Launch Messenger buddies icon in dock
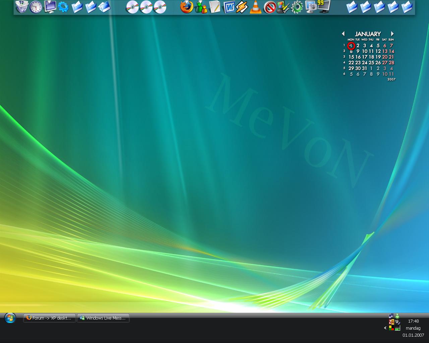The height and width of the screenshot is (343, 429). pos(201,7)
